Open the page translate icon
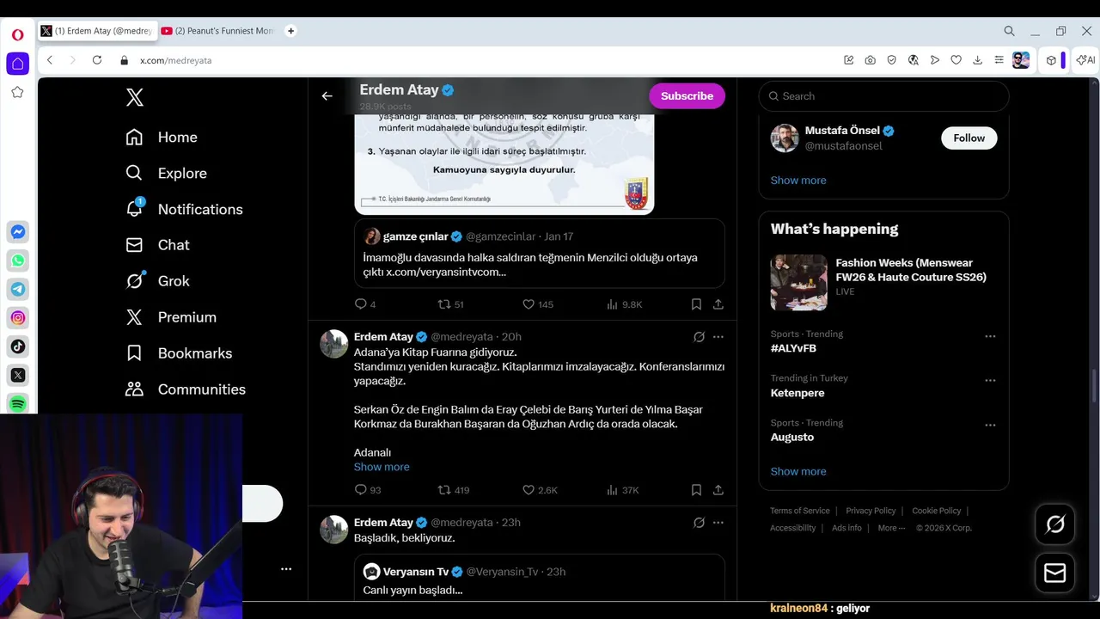The image size is (1100, 619). (x=914, y=60)
